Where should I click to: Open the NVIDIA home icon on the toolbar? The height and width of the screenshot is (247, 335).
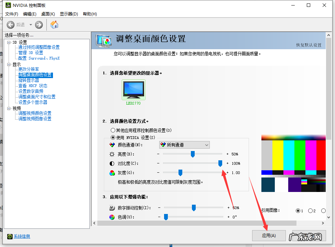pos(54,24)
